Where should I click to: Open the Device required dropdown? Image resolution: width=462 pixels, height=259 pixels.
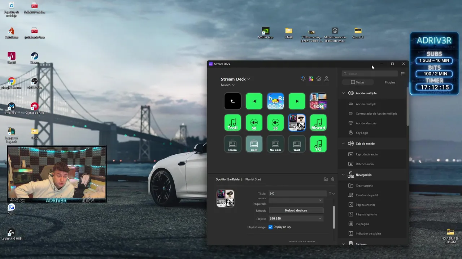pyautogui.click(x=296, y=200)
